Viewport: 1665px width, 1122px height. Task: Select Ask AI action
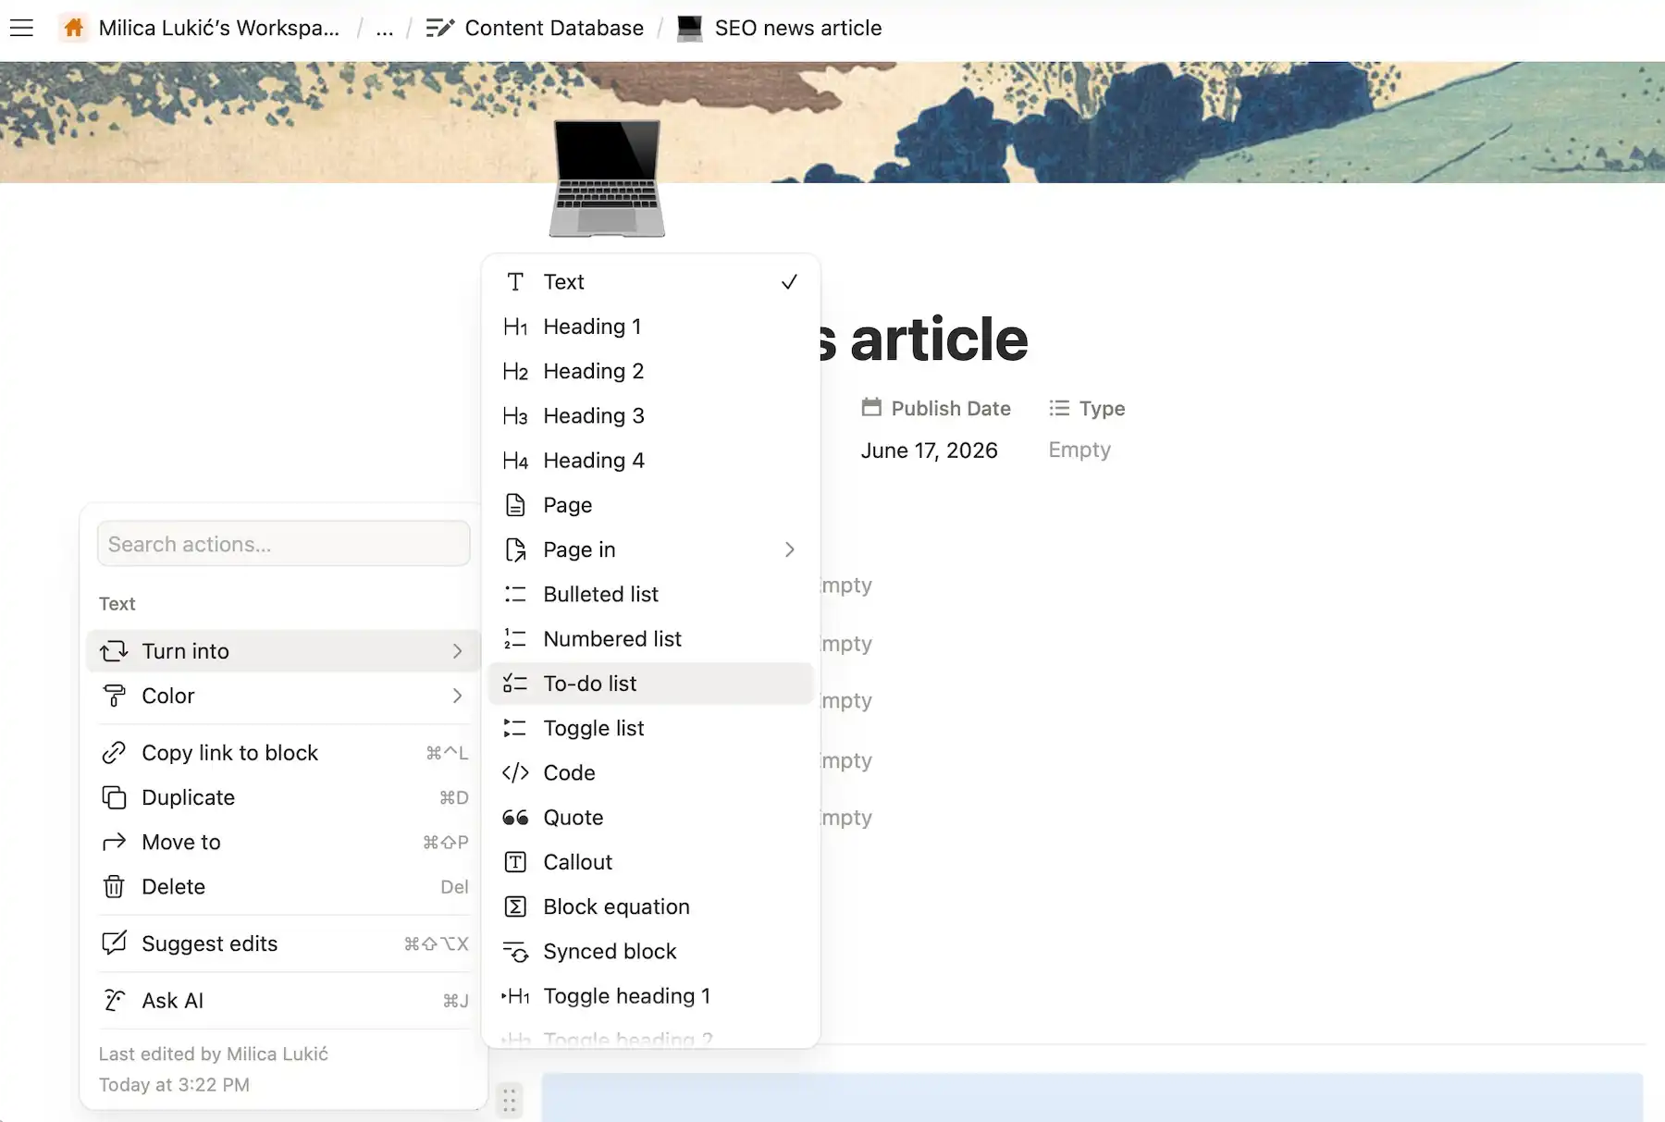[x=283, y=1001]
